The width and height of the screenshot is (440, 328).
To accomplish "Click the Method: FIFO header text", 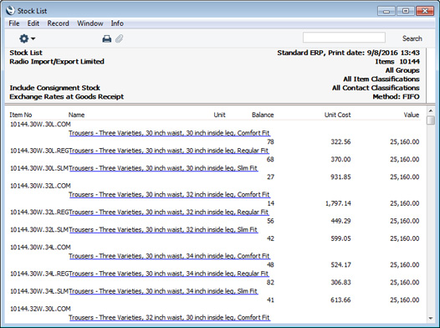I will coord(396,97).
